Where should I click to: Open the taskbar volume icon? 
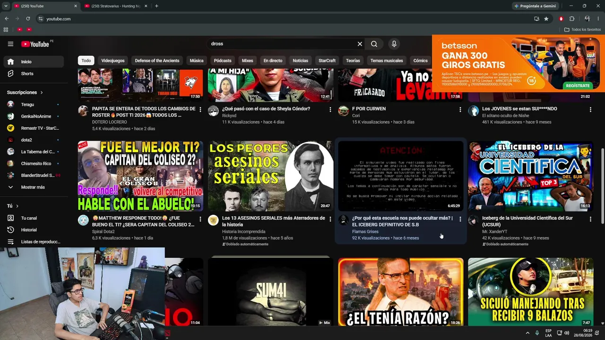tap(567, 333)
